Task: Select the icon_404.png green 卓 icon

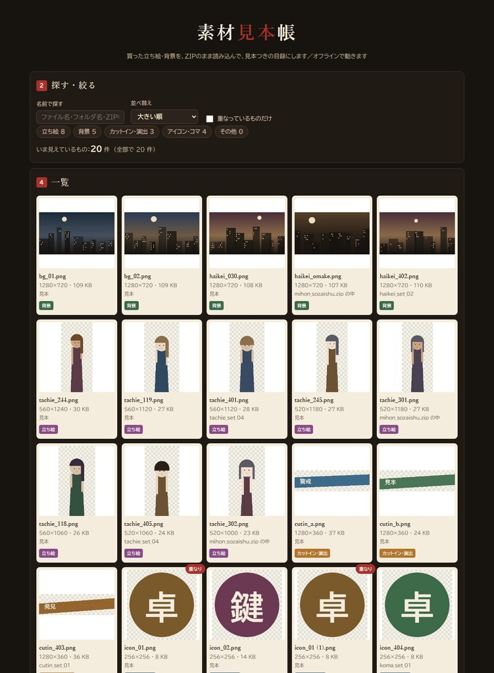Action: (x=417, y=605)
